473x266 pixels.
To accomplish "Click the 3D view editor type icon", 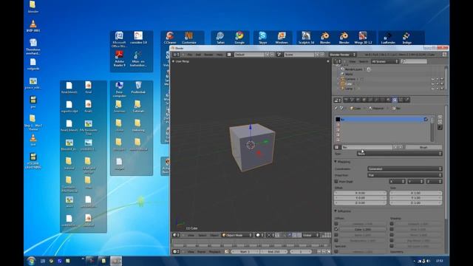I will 176,235.
